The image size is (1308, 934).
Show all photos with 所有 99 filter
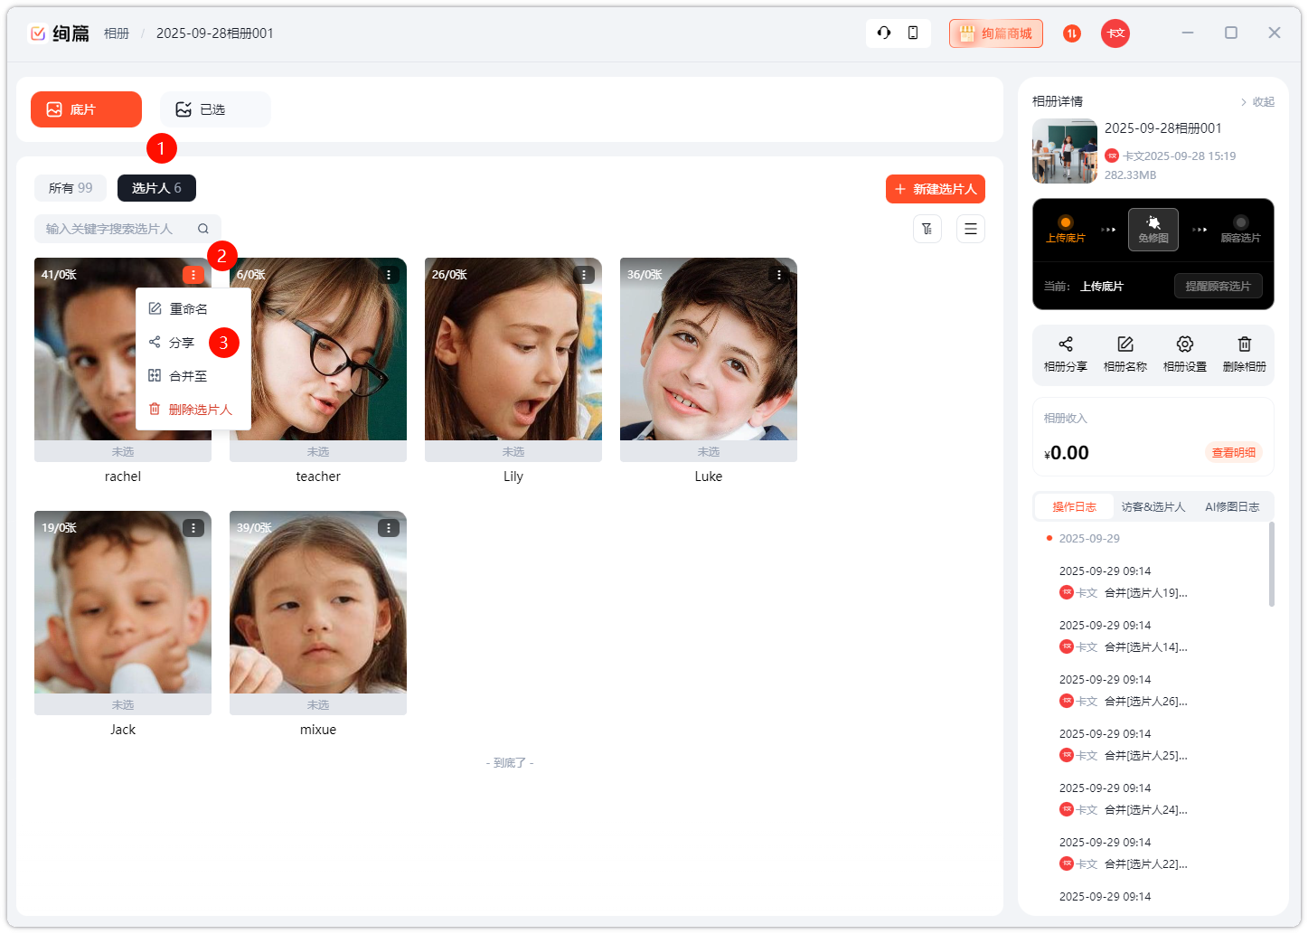tap(71, 188)
